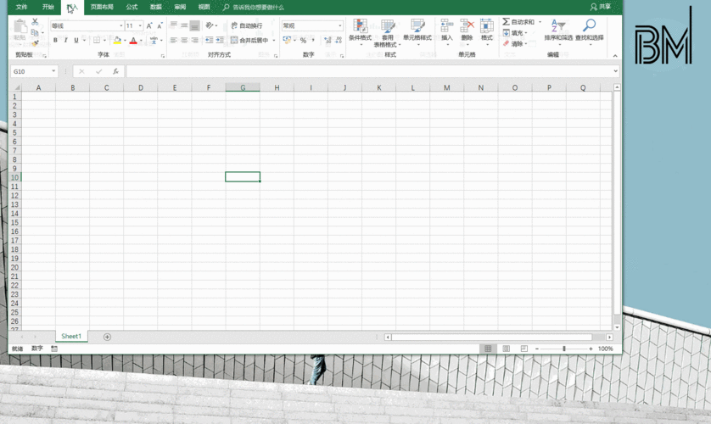Switch to the Page Layout (页面布局) tab

pos(102,7)
